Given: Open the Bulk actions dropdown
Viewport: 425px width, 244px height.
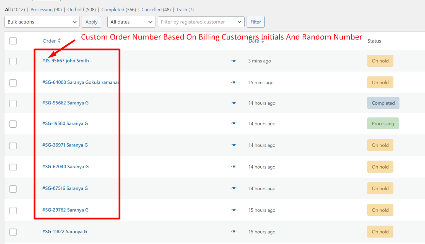Looking at the screenshot, I should (x=42, y=22).
